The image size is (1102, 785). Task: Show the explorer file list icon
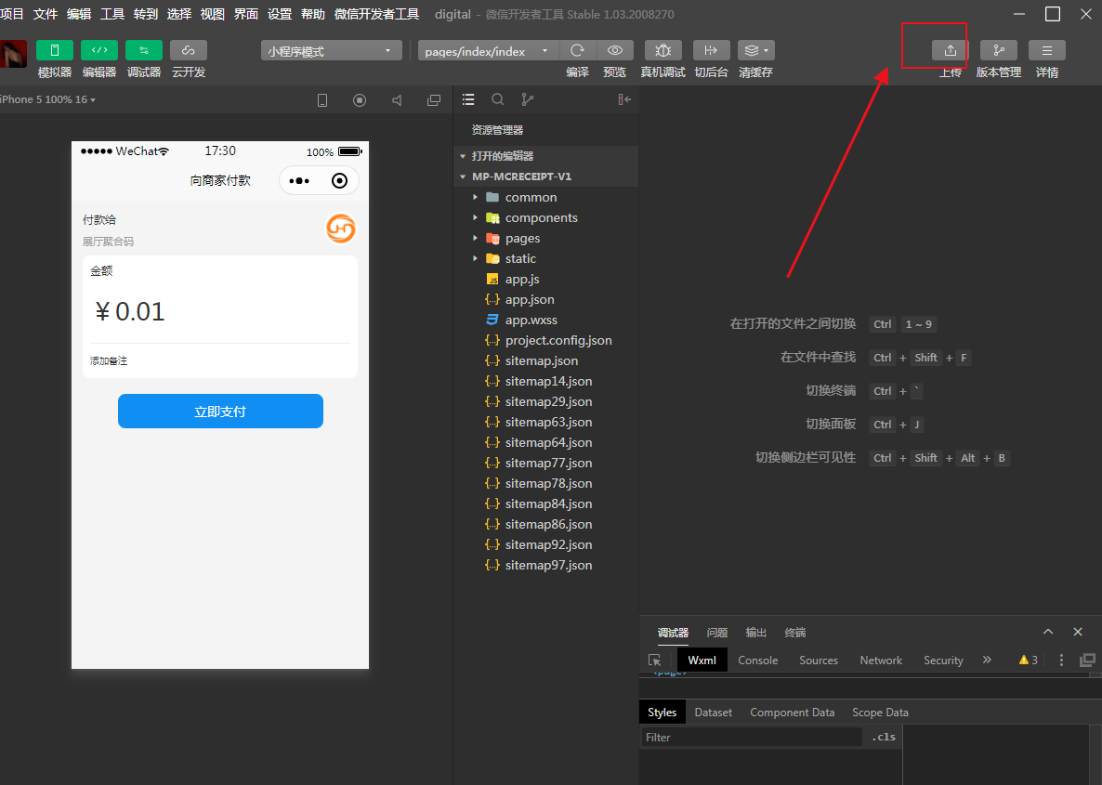tap(468, 99)
